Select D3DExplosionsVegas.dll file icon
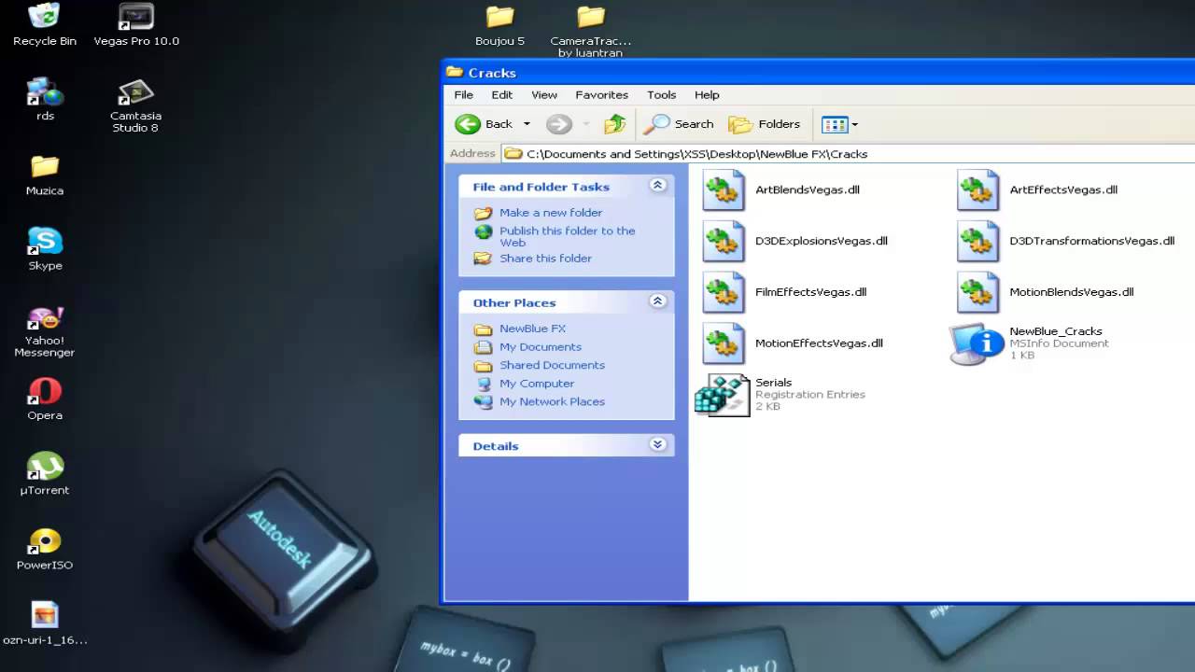Image resolution: width=1195 pixels, height=672 pixels. pyautogui.click(x=724, y=241)
